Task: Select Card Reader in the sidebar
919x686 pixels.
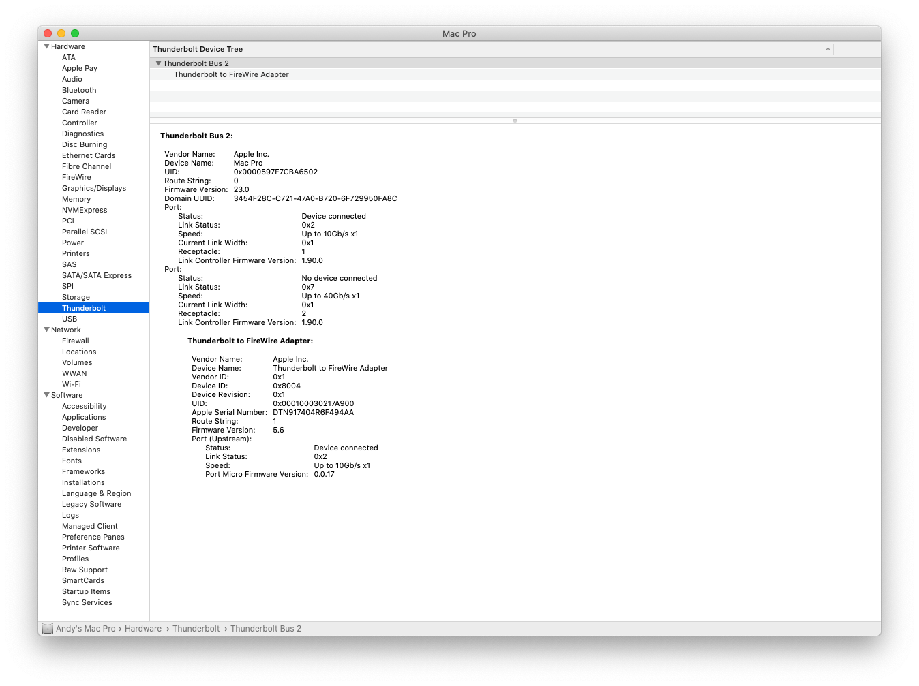Action: [x=84, y=112]
